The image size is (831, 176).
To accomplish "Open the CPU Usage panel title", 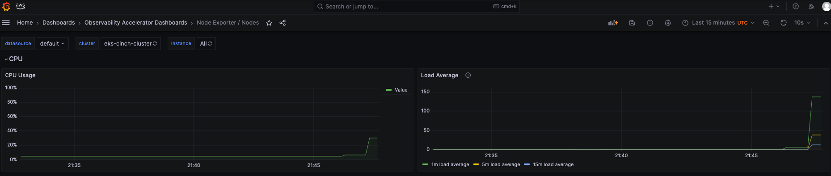I will 20,75.
